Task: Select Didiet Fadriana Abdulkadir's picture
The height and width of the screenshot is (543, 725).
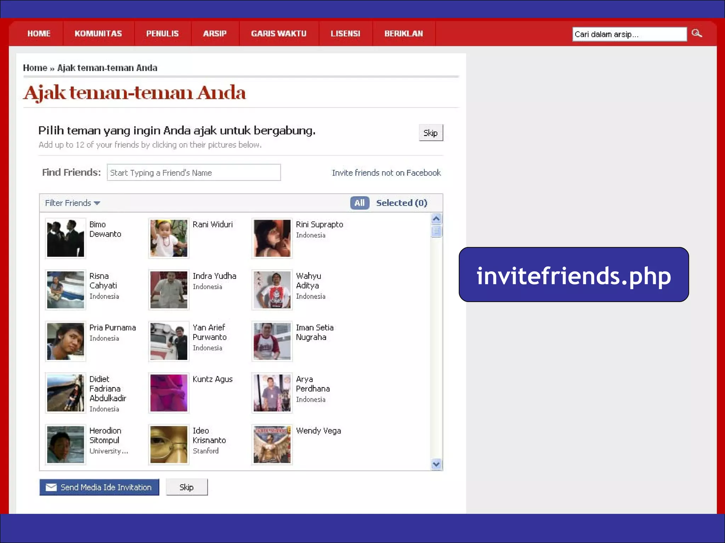Action: 65,393
